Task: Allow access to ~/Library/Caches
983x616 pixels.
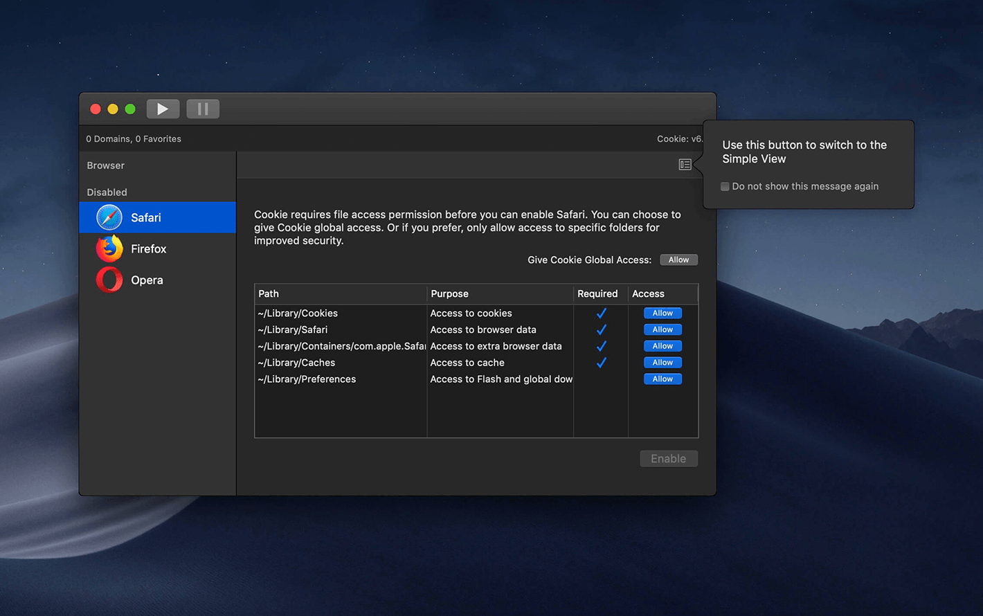Action: pos(662,363)
